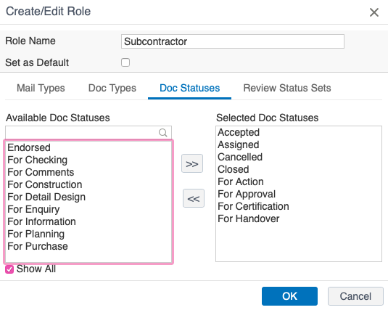Screen dimensions: 388x310
Task: Select the Review Status Sets tab
Action: point(287,88)
